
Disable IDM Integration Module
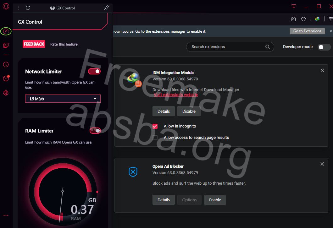(x=189, y=111)
